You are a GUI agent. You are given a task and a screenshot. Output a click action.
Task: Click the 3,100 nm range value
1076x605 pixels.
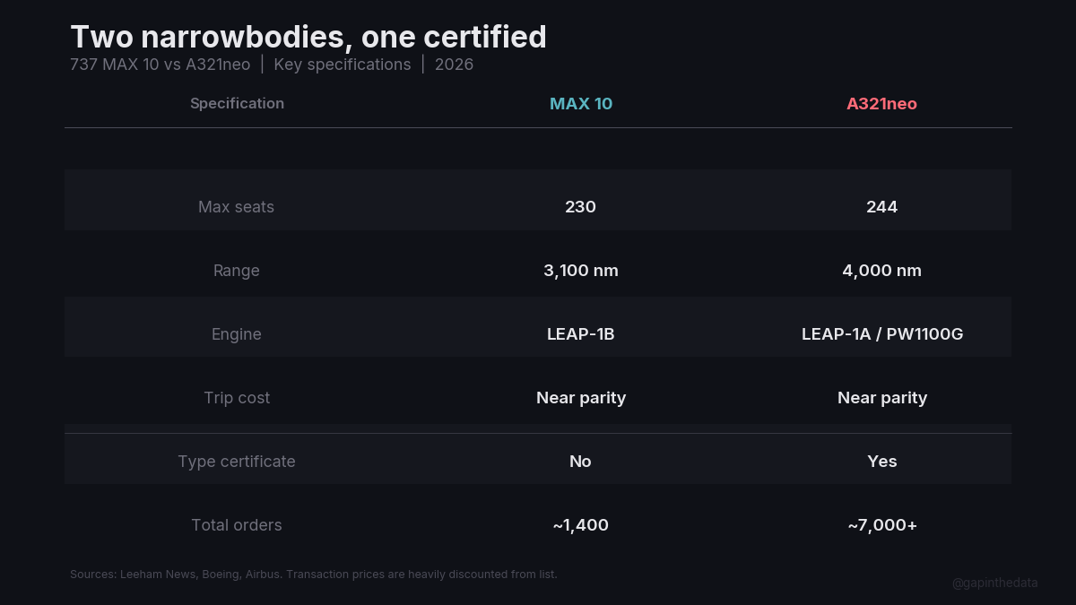pos(580,271)
